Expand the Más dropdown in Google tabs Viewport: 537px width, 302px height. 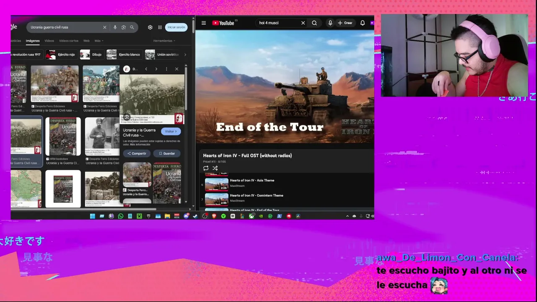(99, 41)
